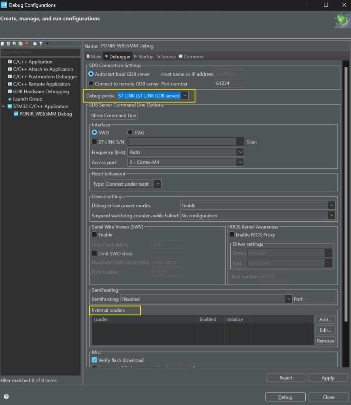Collapse all configuration tree items

coord(35,43)
